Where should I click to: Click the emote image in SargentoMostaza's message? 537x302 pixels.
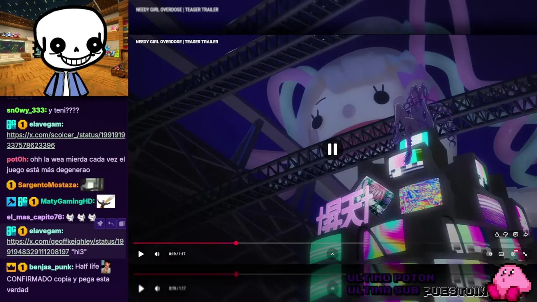92,184
